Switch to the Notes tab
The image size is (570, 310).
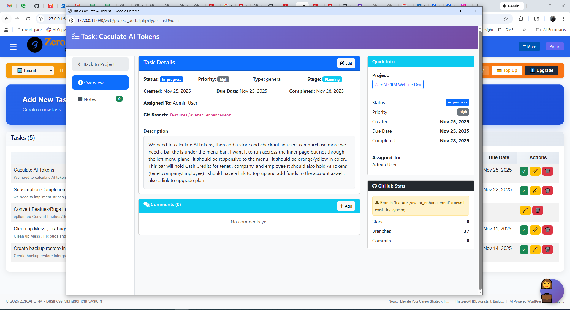90,99
